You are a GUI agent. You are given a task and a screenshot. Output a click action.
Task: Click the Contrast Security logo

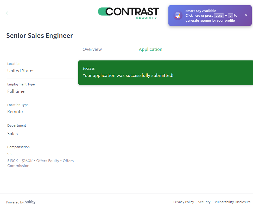click(128, 13)
